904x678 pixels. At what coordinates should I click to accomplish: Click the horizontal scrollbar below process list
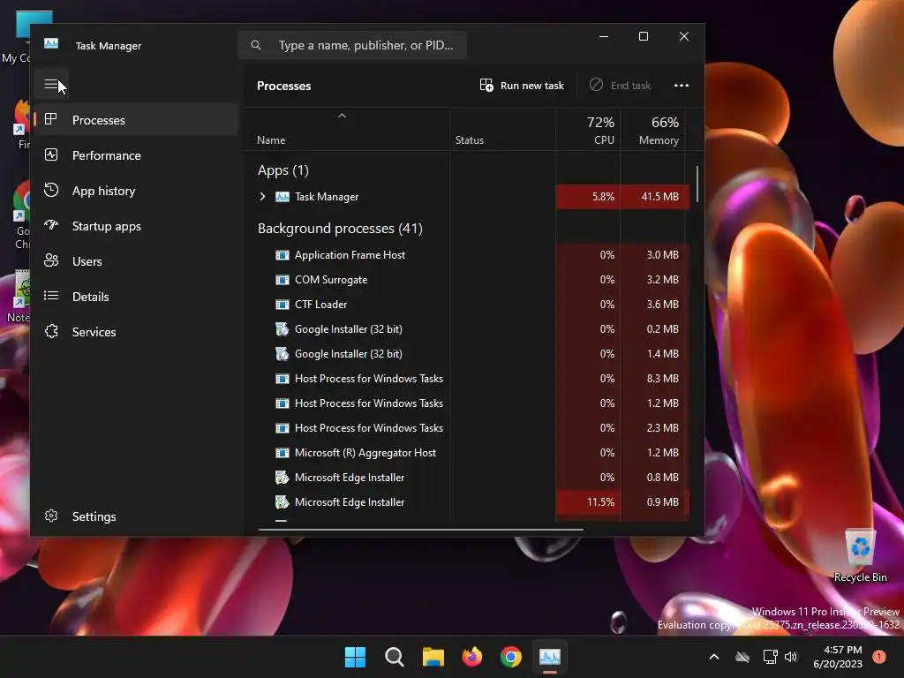pyautogui.click(x=421, y=530)
